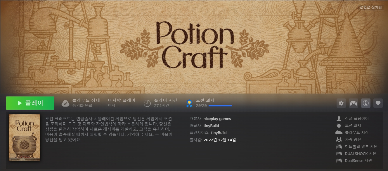Select the DualSense 지원 feature

(358, 161)
